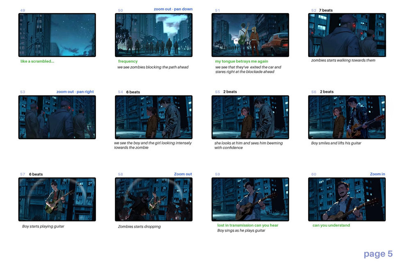Click description 'Boy starts playing guitar'

coord(43,226)
